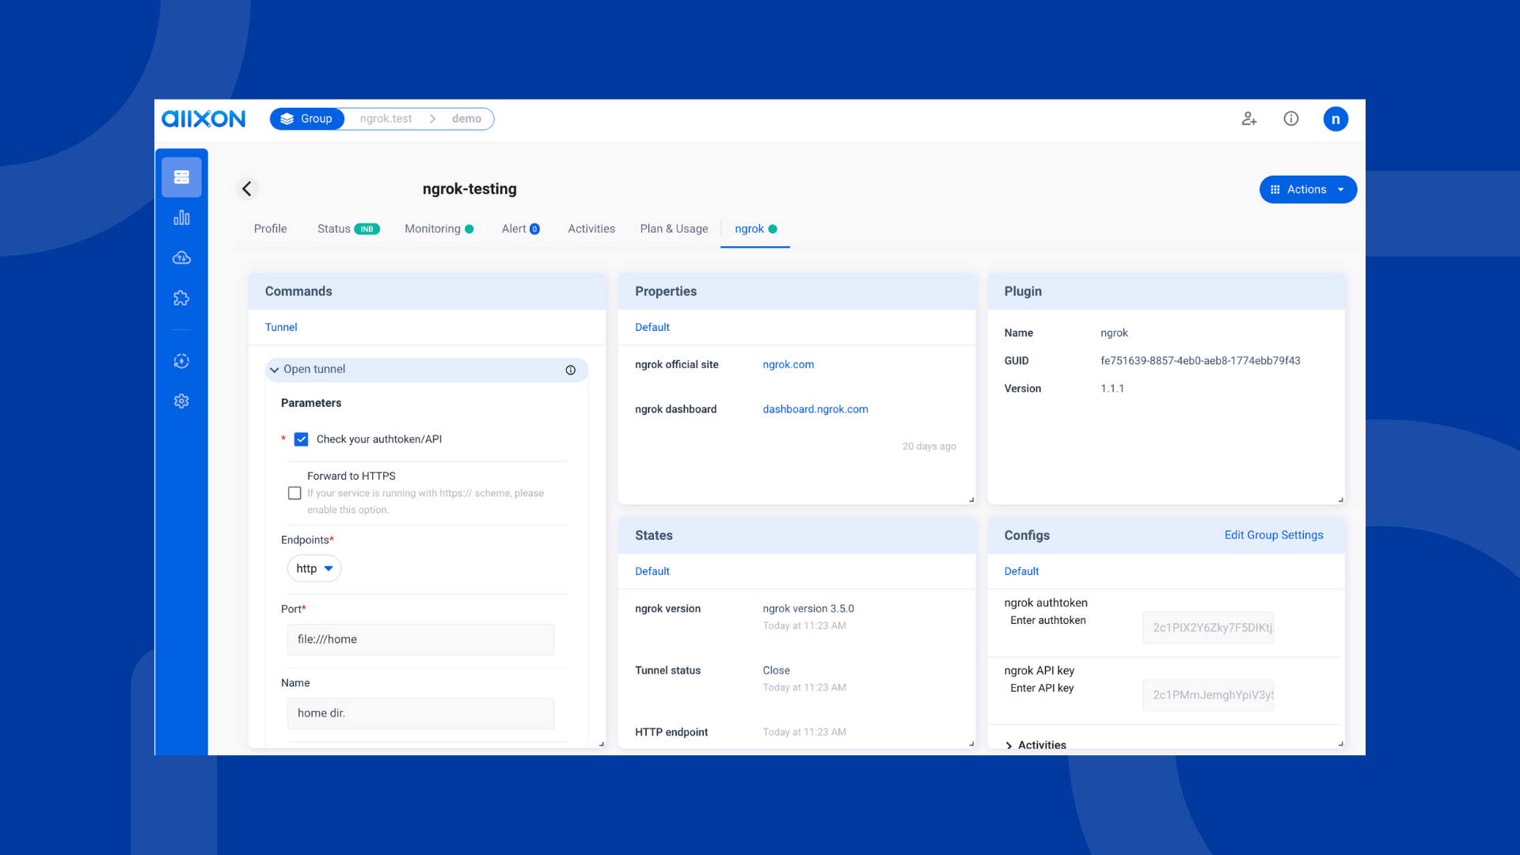Click the info icon in top bar

tap(1291, 119)
